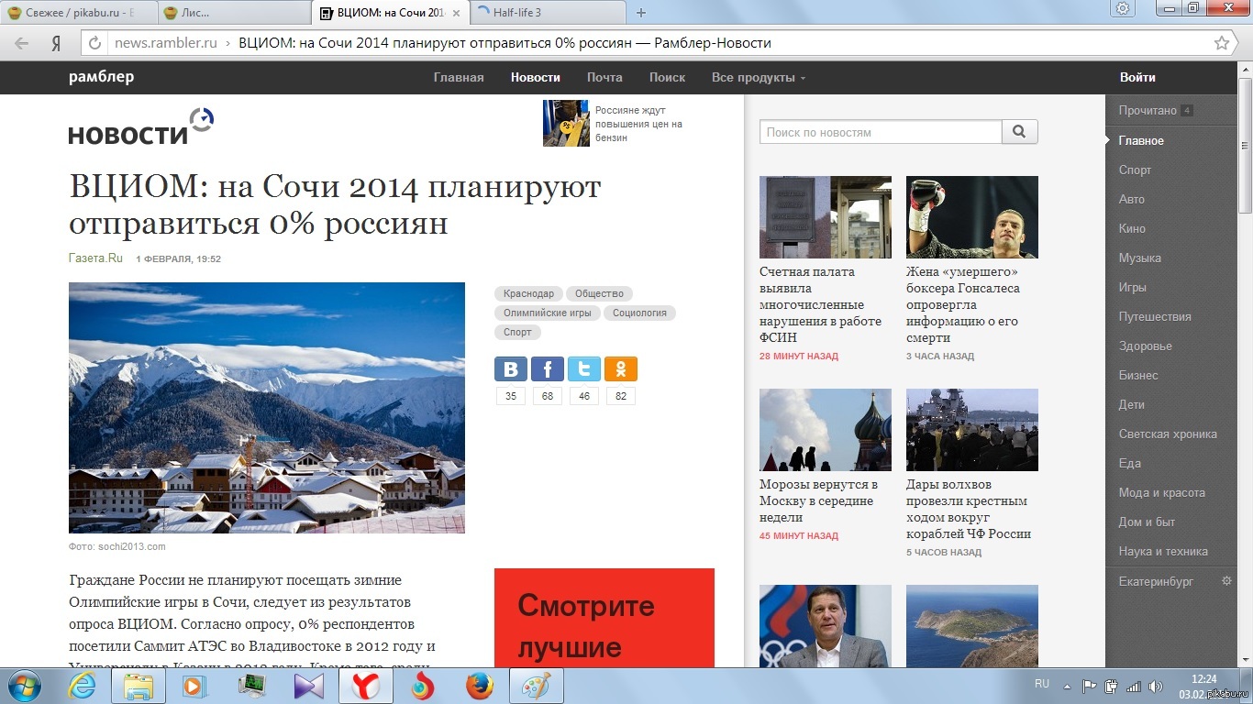Show hidden system tray icons
Screen dimensions: 1253x704
[x=1067, y=686]
